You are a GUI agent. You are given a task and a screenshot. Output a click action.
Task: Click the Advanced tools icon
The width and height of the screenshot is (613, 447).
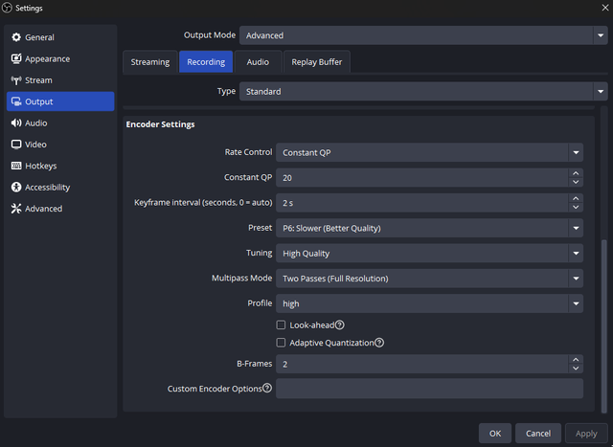click(16, 209)
